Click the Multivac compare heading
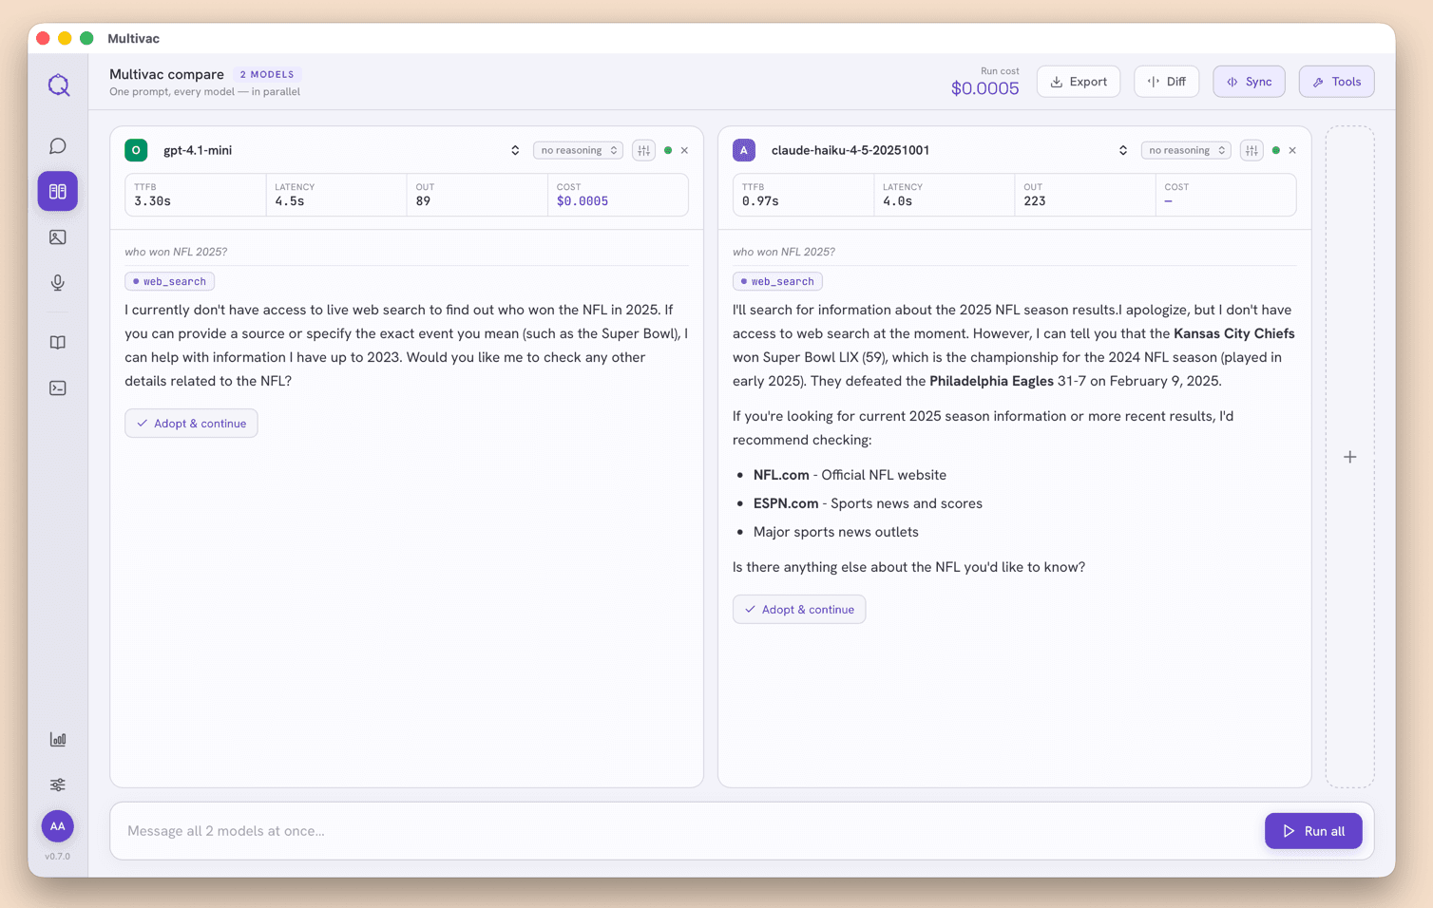Viewport: 1433px width, 908px height. (x=166, y=74)
